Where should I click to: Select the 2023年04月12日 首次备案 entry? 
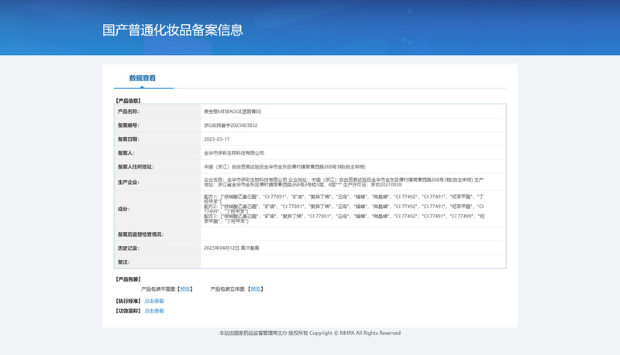[x=231, y=248]
